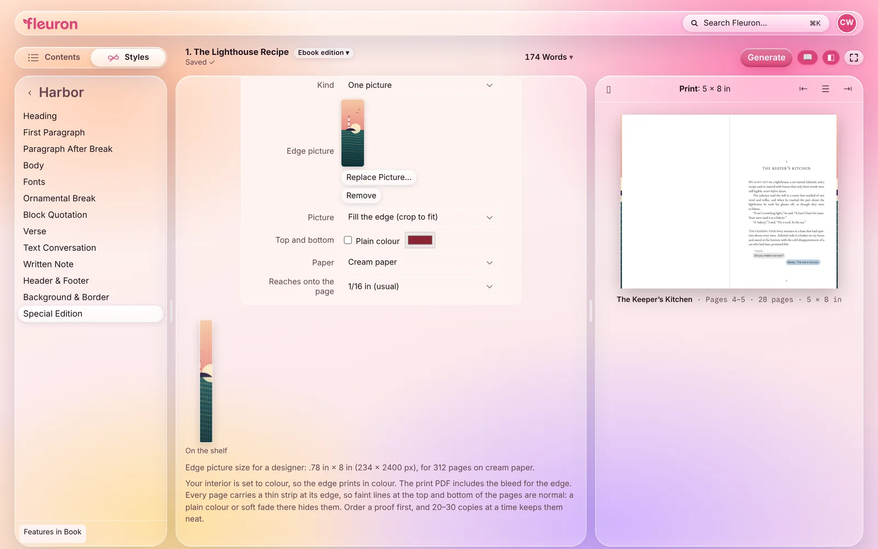Switch to the Contents tab
This screenshot has width=878, height=549.
54,57
